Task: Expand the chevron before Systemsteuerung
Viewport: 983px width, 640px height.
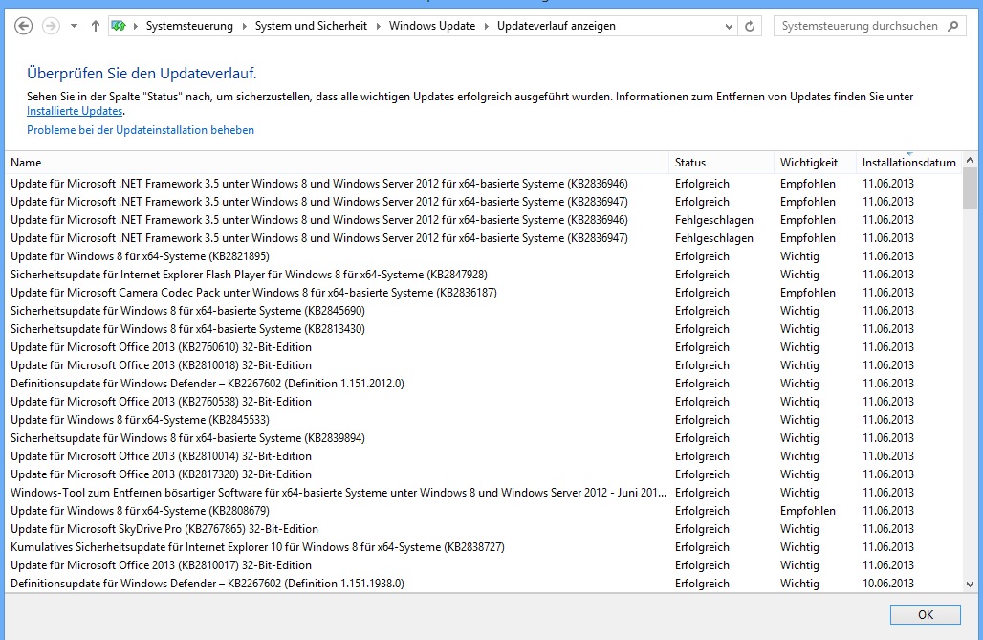Action: coord(136,27)
